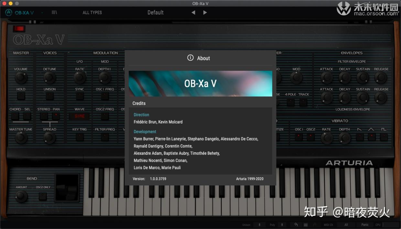Click the master VOLUME knob
The height and width of the screenshot is (229, 401).
click(21, 78)
